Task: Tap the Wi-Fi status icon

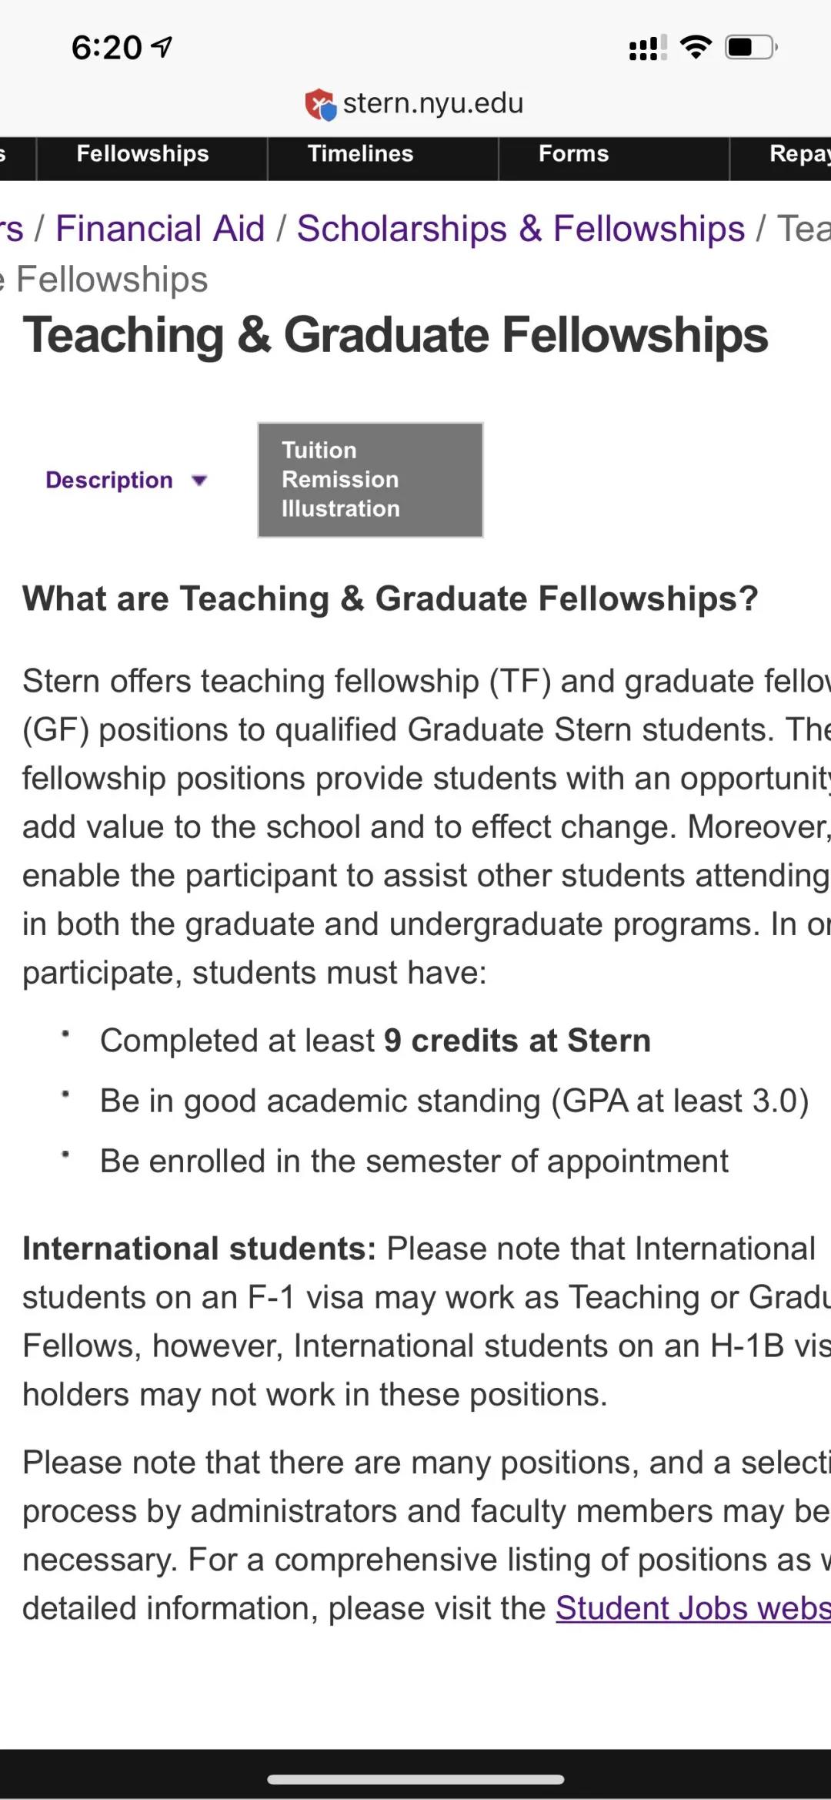Action: click(696, 48)
